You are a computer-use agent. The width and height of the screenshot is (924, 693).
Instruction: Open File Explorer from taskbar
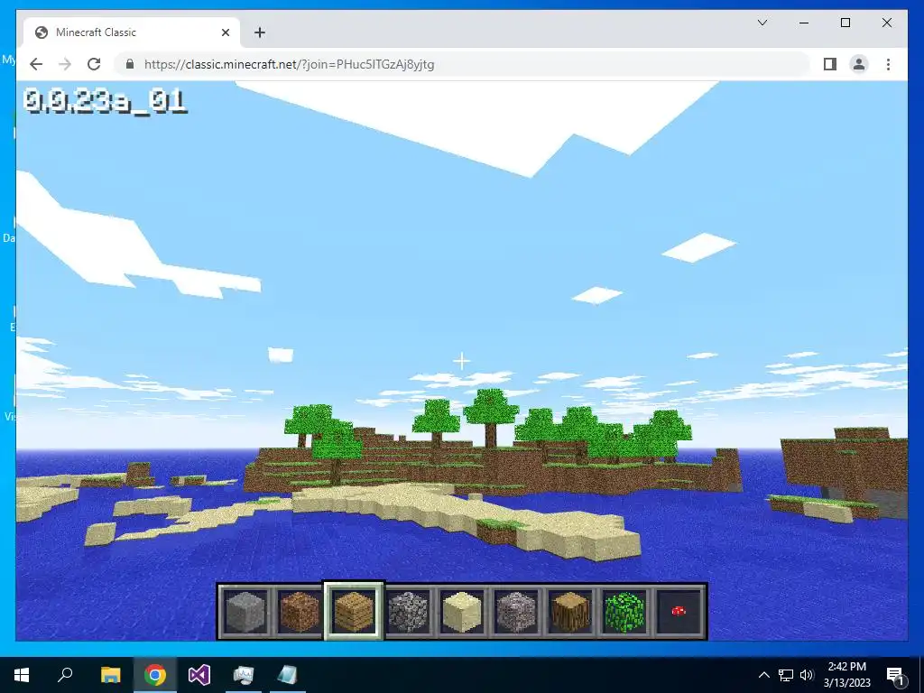click(110, 675)
